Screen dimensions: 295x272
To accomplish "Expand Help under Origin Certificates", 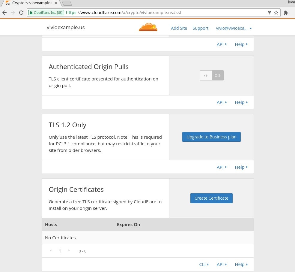I will point(241,264).
